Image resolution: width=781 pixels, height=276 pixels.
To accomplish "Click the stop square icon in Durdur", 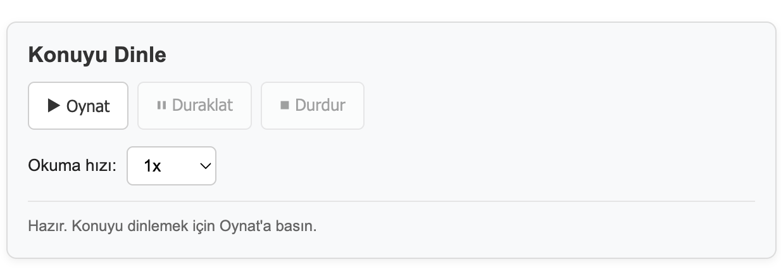I will 285,105.
